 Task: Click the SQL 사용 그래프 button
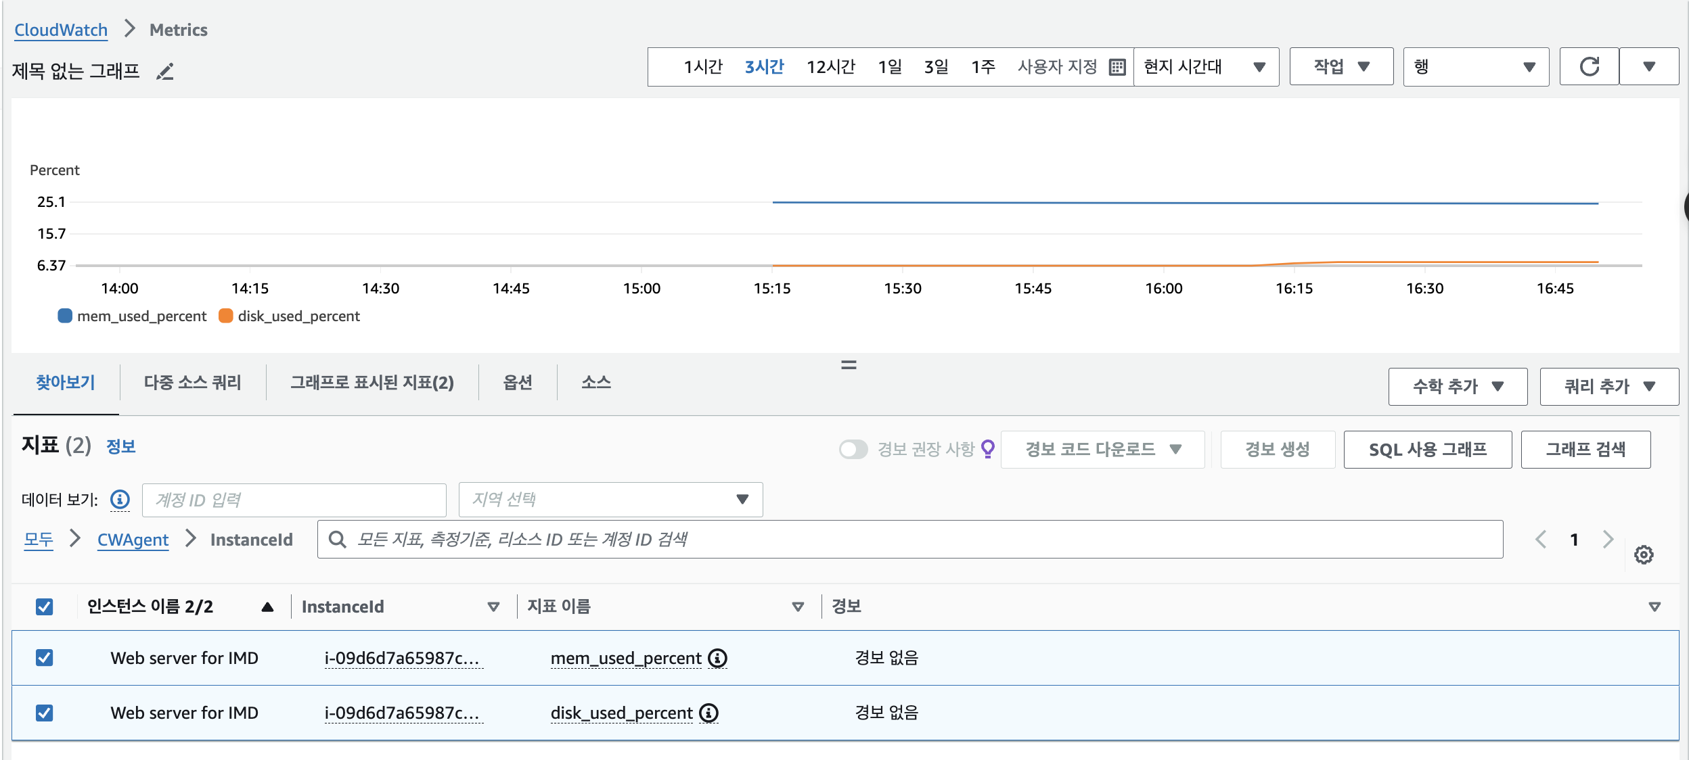pyautogui.click(x=1427, y=450)
